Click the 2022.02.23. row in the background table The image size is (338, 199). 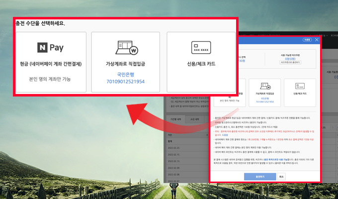[x=187, y=148]
